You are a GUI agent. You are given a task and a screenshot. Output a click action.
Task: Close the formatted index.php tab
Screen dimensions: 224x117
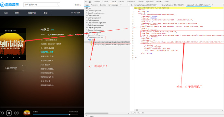[x=210, y=5]
